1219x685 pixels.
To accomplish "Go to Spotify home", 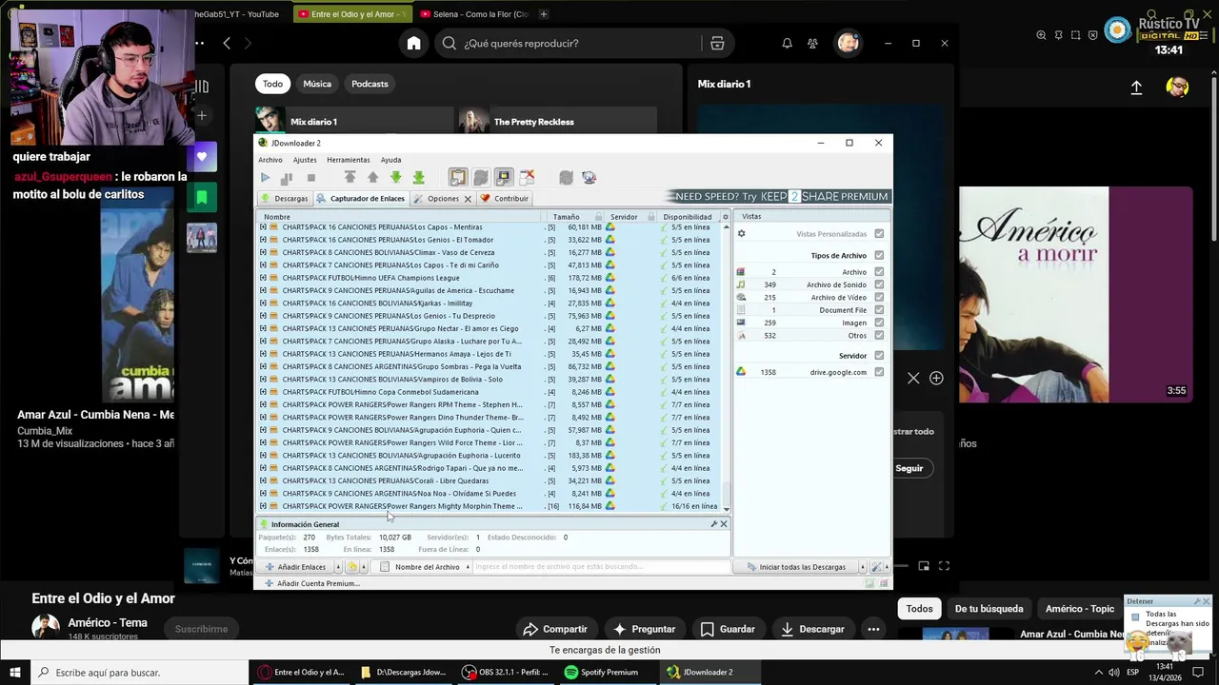I will click(x=413, y=43).
